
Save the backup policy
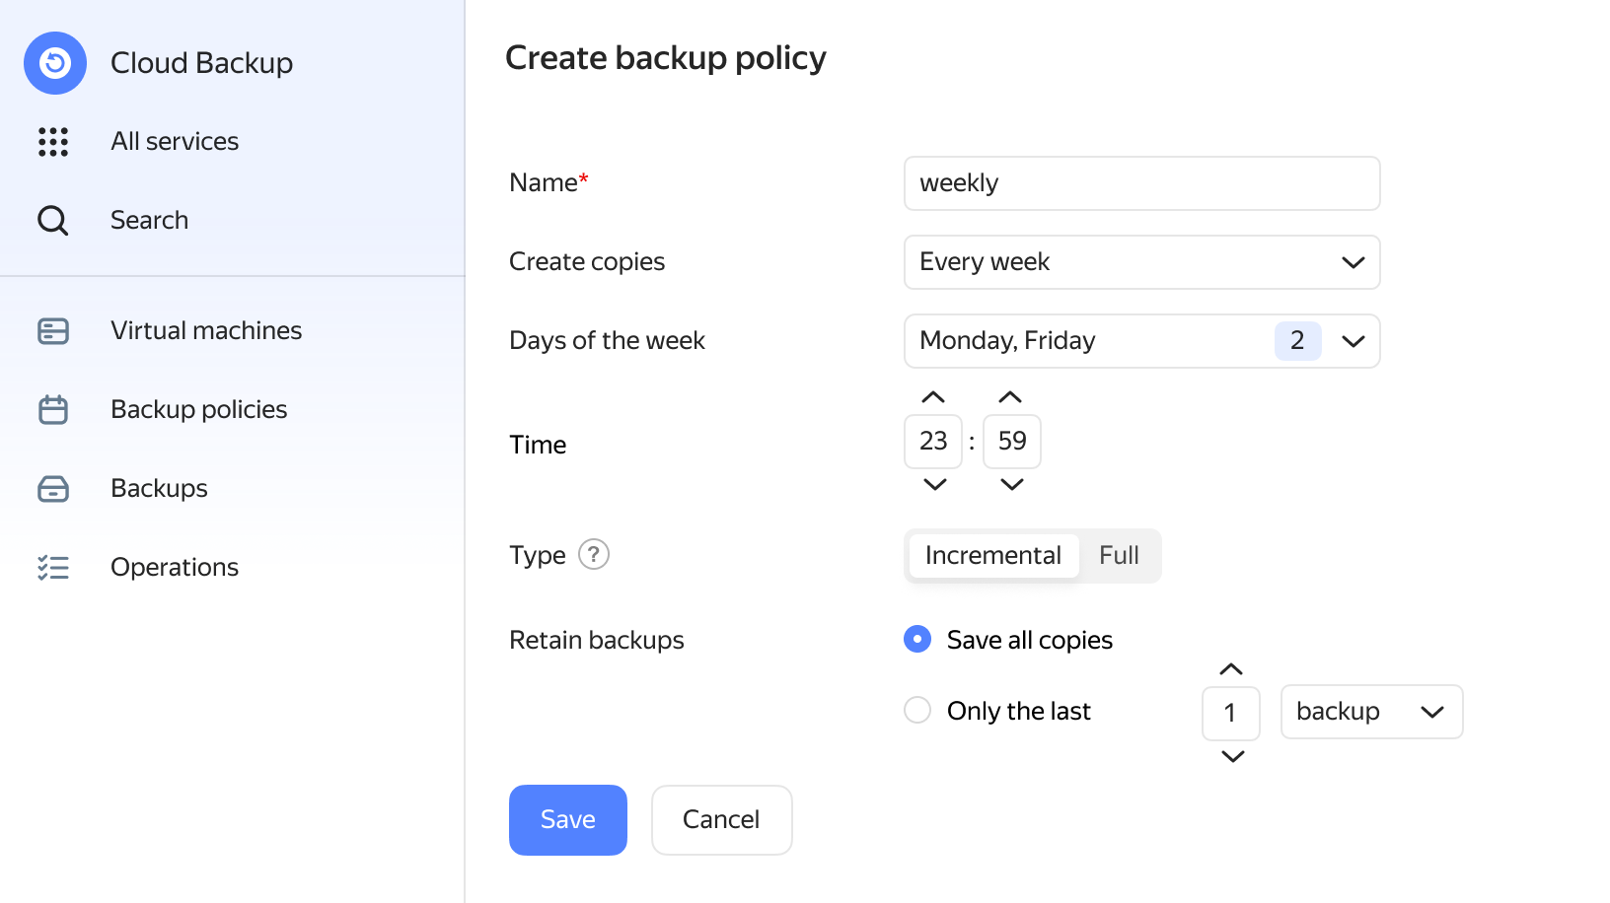(x=568, y=820)
